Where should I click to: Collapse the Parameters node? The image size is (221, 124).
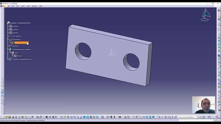click(8, 40)
